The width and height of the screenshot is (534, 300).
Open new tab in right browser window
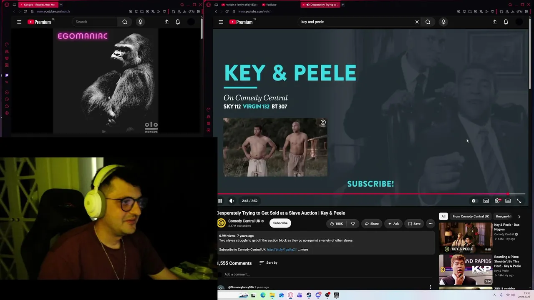[x=343, y=5]
